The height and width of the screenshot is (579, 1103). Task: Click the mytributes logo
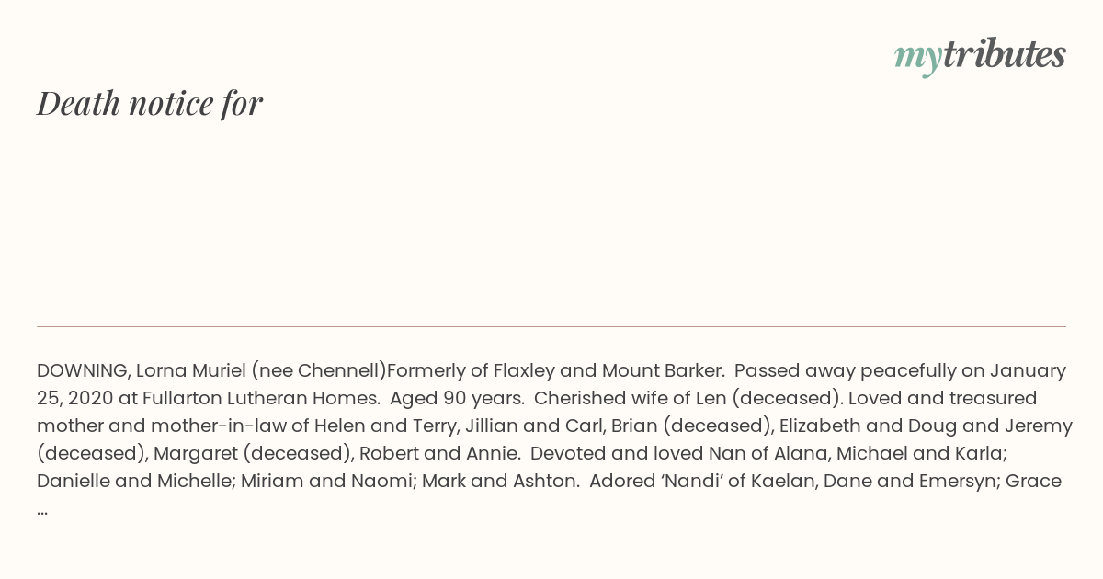tap(980, 55)
